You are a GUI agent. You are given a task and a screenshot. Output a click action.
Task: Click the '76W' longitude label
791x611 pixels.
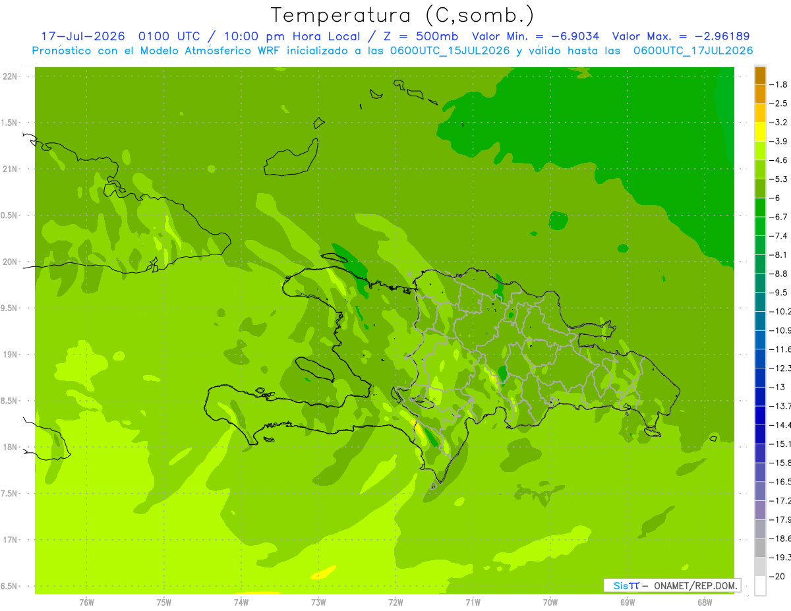pos(86,602)
